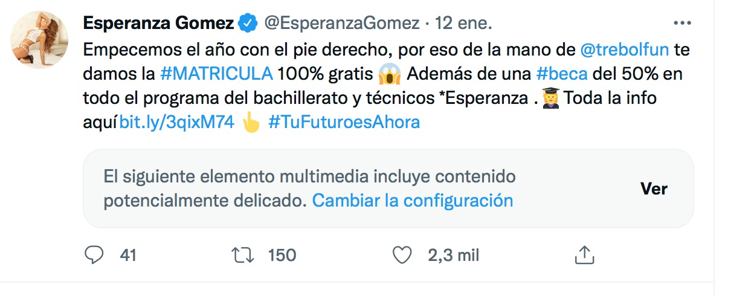Click Cambiar la configuración link

(412, 199)
